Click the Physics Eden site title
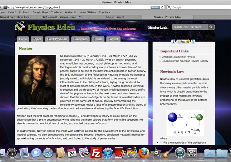Screen dimensions: 231x162 51,27
